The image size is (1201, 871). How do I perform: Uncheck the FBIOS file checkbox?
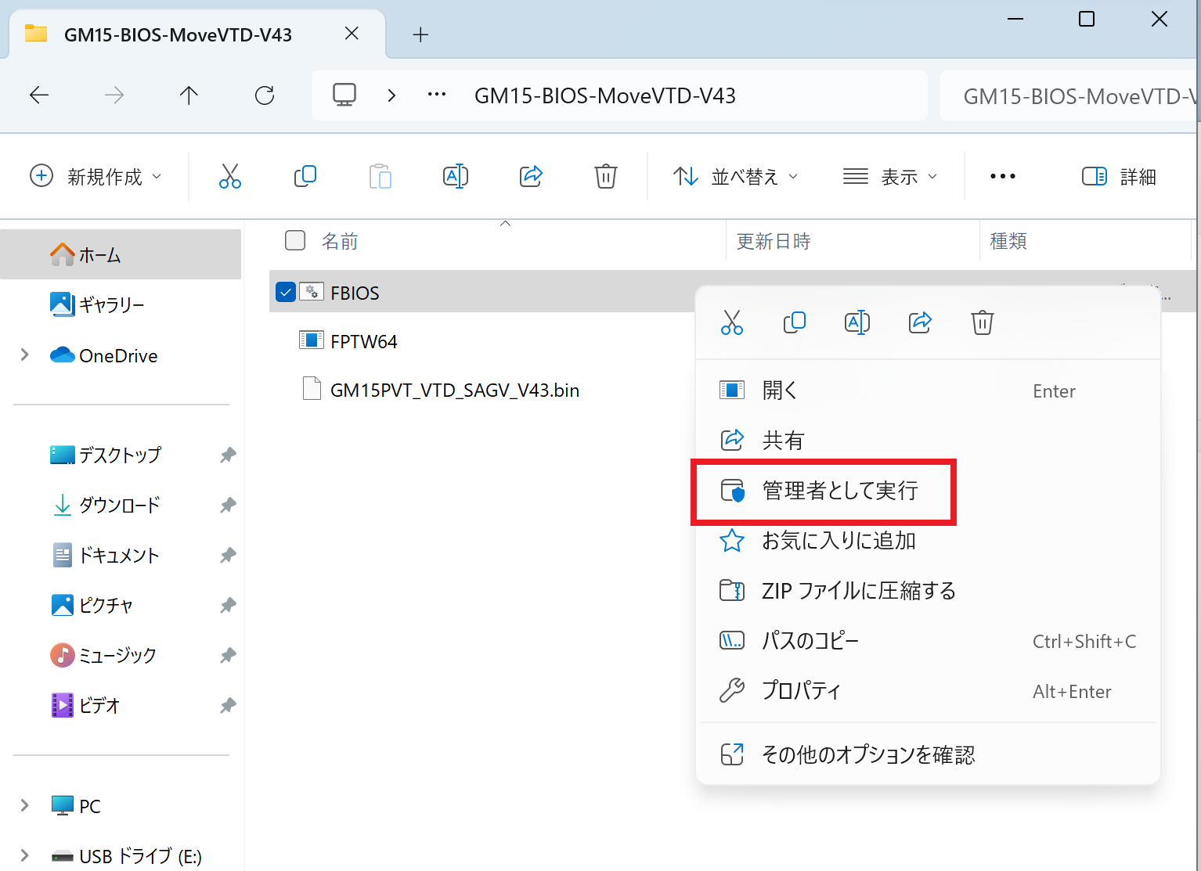(286, 291)
